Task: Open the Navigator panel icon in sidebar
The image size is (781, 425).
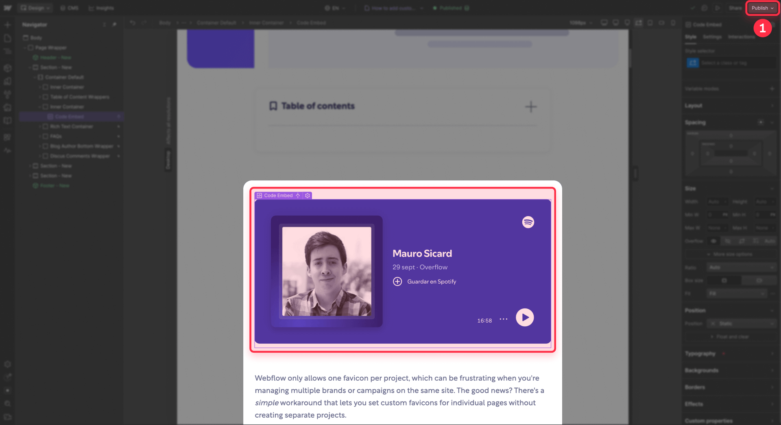Action: point(7,51)
